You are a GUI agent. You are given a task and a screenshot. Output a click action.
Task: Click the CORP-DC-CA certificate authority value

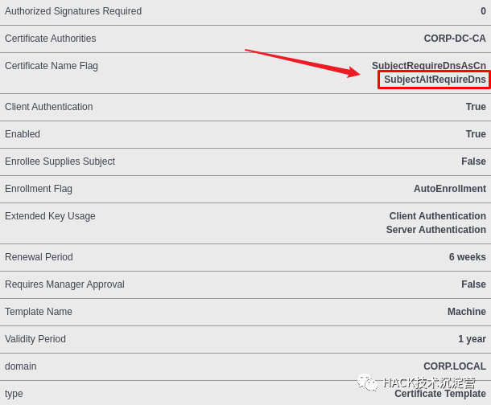coord(455,39)
